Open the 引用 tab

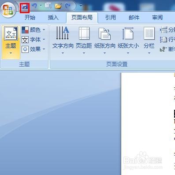(111, 18)
